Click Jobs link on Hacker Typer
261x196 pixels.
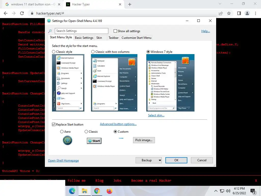(117, 181)
